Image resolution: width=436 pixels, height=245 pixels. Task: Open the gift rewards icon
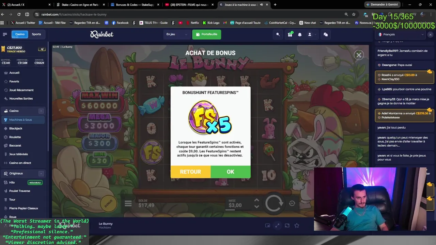(x=290, y=34)
